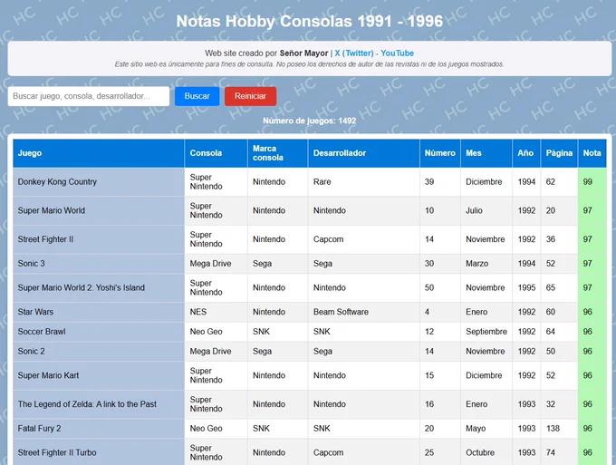Select the Sonic 2 game cell
Image resolution: width=616 pixels, height=465 pixels.
pos(99,352)
